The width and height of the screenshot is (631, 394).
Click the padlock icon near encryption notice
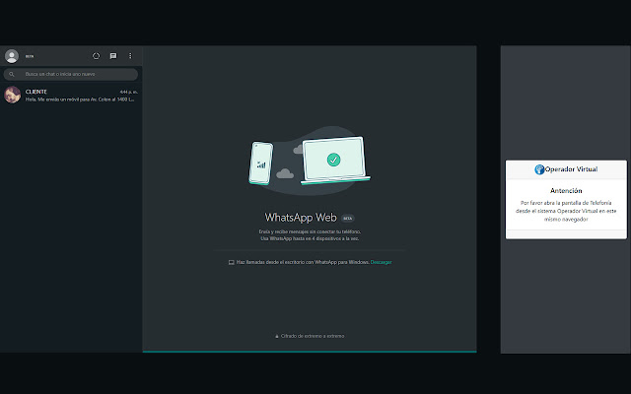[x=277, y=336]
